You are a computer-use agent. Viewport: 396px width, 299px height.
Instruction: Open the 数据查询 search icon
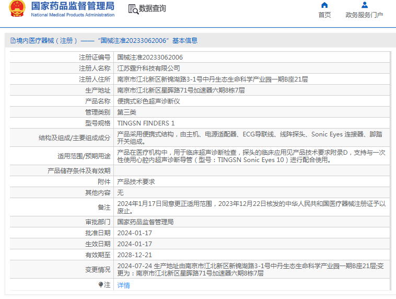(133, 9)
